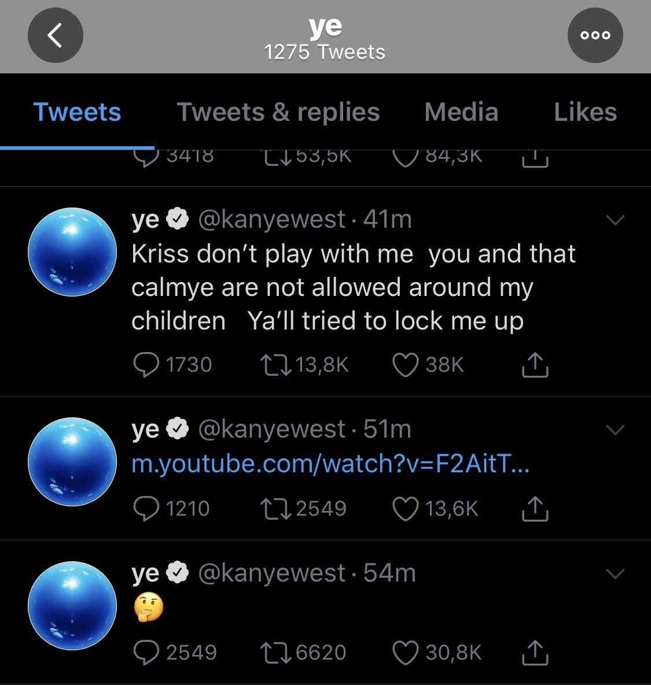
Task: Open the three-dots more options menu
Action: pos(595,35)
